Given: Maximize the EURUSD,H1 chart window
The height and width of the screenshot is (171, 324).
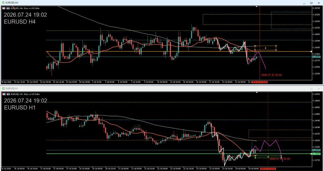Looking at the screenshot, I should coord(311,89).
